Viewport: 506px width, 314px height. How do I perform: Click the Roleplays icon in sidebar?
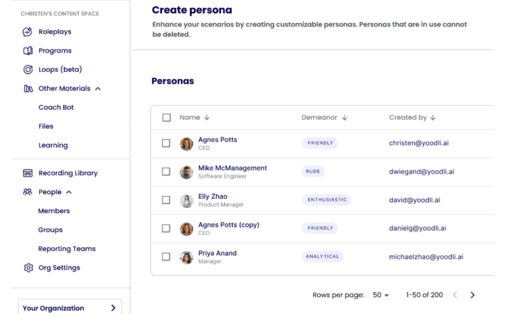click(28, 32)
